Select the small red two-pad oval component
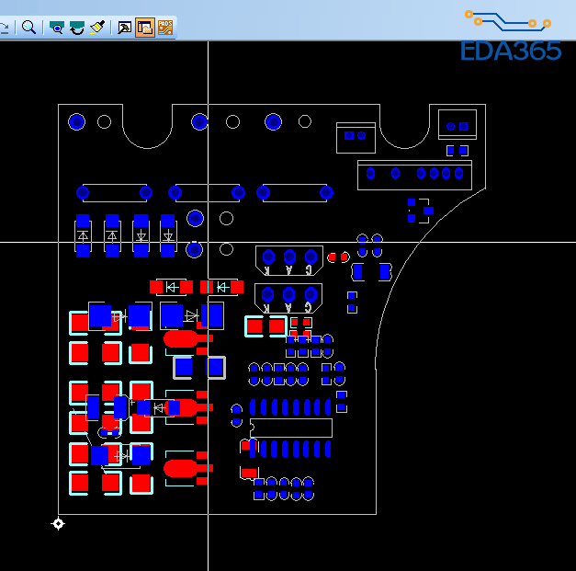Viewport: 576px width, 571px height. pos(338,257)
